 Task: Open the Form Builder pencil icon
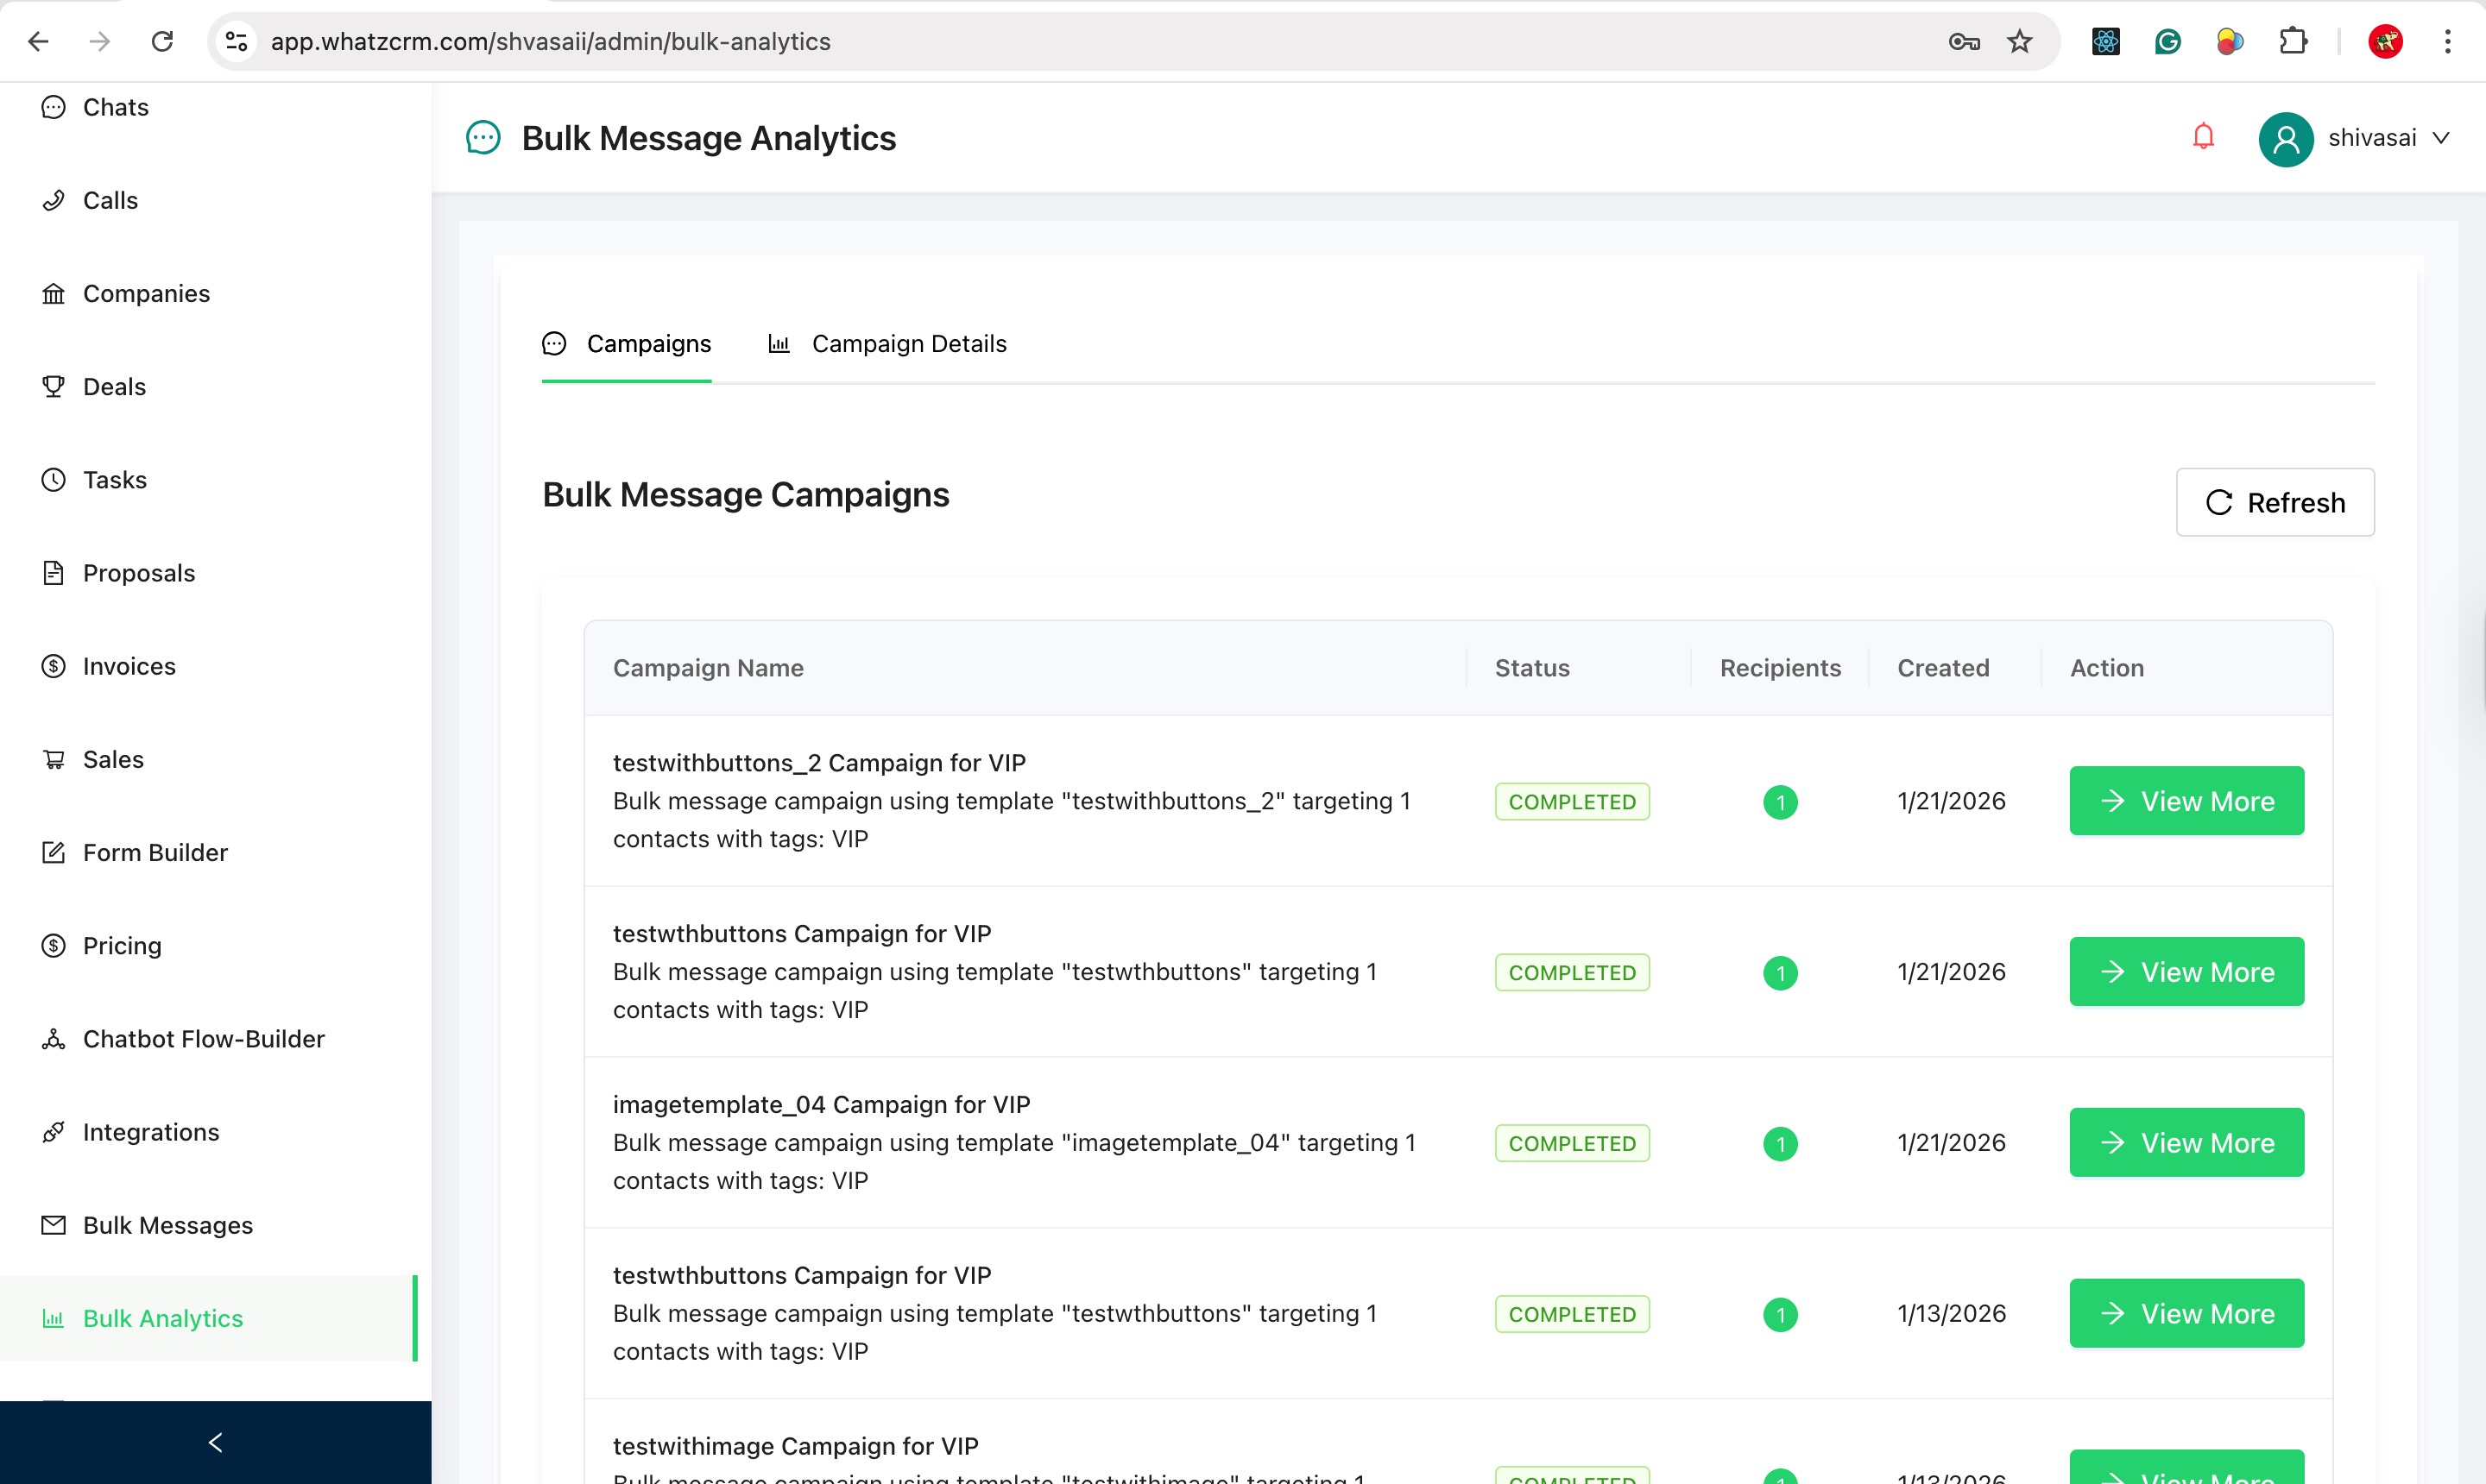click(53, 852)
